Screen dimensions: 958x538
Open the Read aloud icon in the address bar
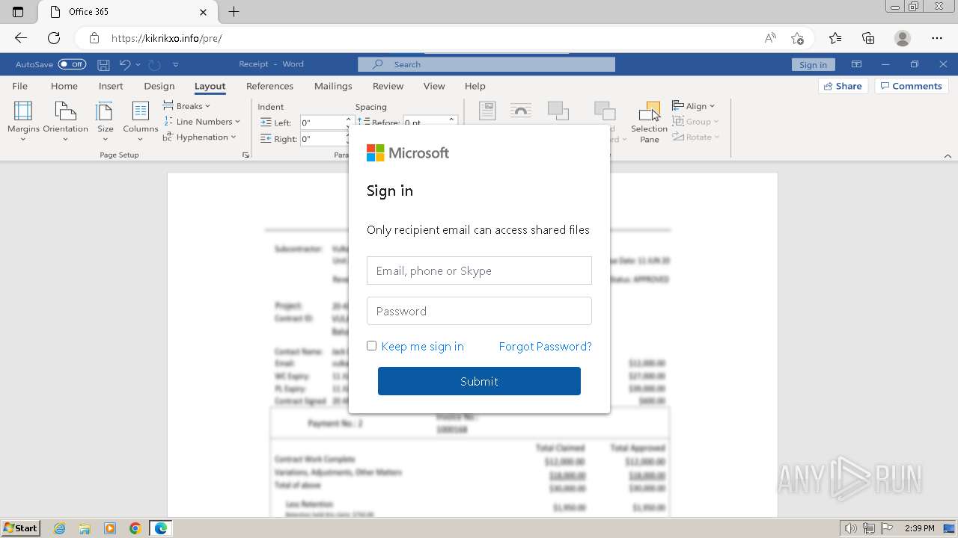770,38
